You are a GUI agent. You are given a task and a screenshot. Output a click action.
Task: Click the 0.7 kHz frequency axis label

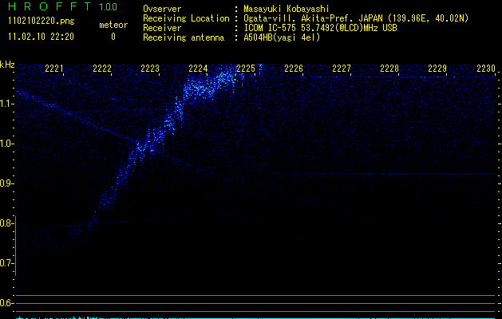pyautogui.click(x=7, y=263)
